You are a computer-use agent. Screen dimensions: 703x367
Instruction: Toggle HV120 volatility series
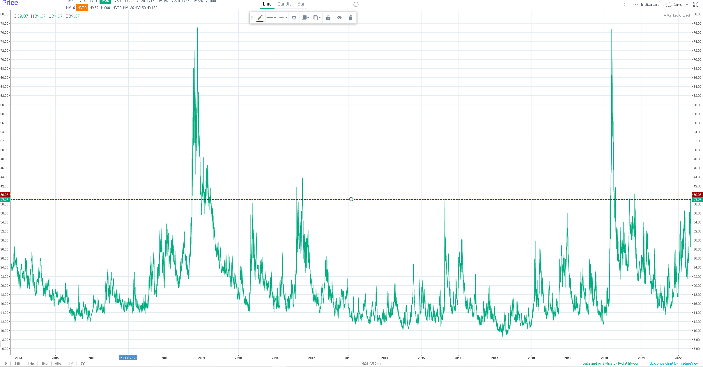tap(129, 8)
